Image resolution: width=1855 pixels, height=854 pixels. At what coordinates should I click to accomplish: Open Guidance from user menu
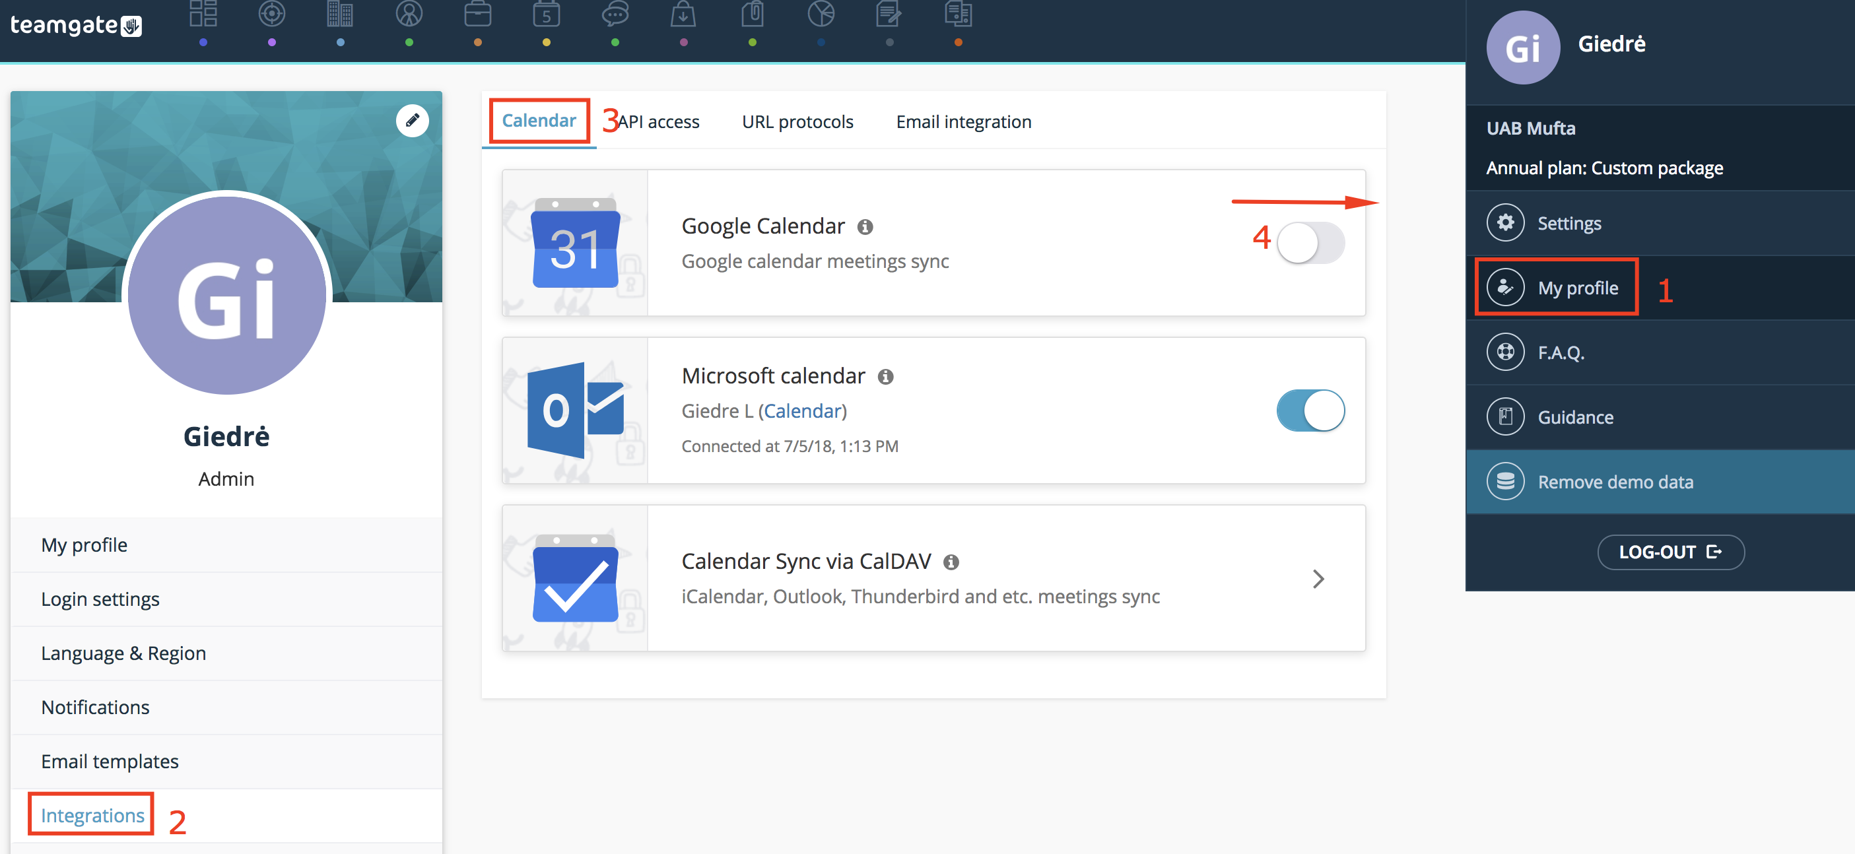[1660, 417]
